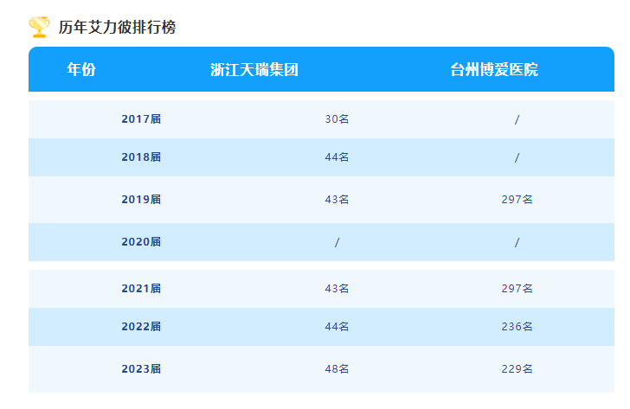Click 台州博爱医院 slash cell in 2020届 row
This screenshot has height=409, width=630.
pos(517,242)
